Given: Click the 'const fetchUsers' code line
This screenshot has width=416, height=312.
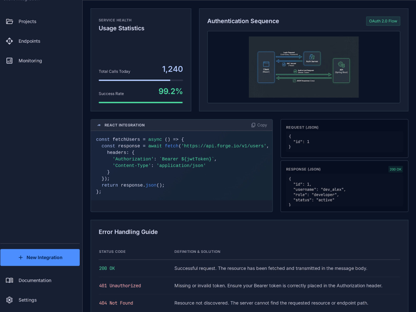Looking at the screenshot, I should (140, 139).
